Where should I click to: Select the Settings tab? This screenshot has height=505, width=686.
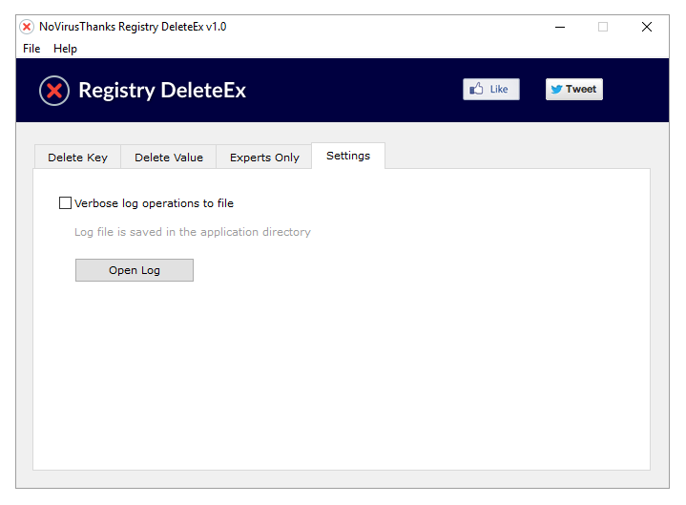click(348, 156)
